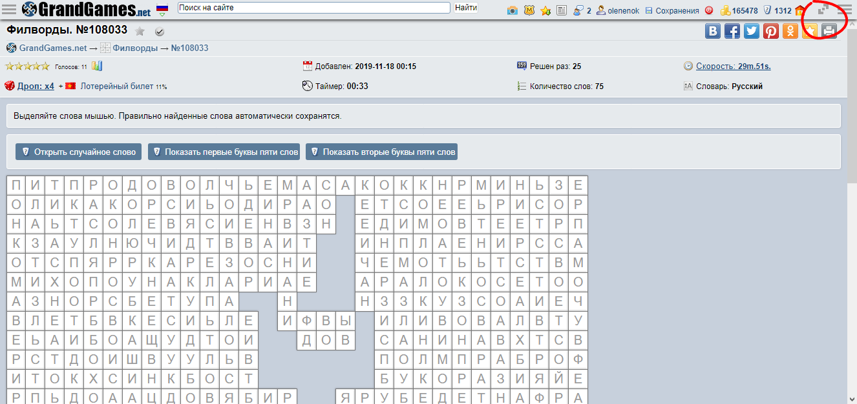Rate the puzzle with the five stars

pos(27,66)
